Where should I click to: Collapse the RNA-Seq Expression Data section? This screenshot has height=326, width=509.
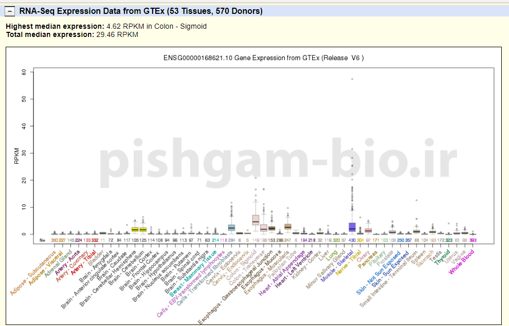point(10,11)
